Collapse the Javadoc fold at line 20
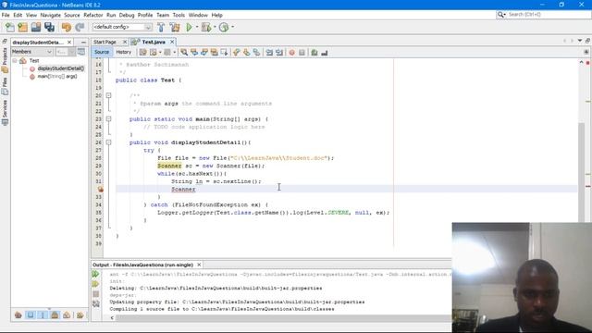592x333 pixels. [109, 95]
